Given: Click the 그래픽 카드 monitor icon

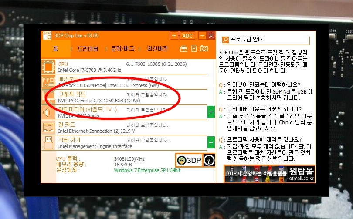Looking at the screenshot, I should point(48,97).
